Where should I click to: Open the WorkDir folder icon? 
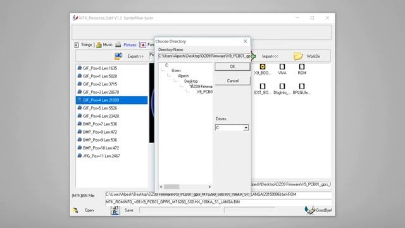pyautogui.click(x=298, y=56)
